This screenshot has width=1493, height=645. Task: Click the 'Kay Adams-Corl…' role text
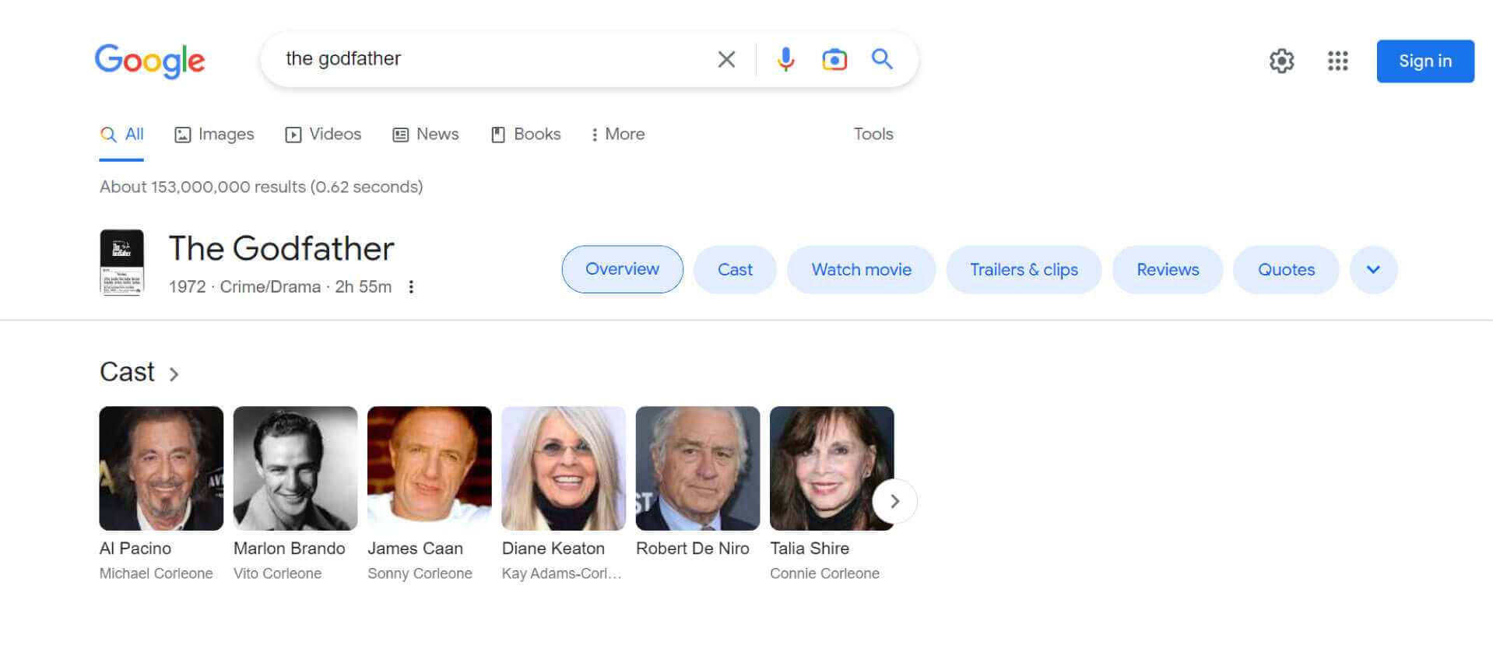coord(562,573)
